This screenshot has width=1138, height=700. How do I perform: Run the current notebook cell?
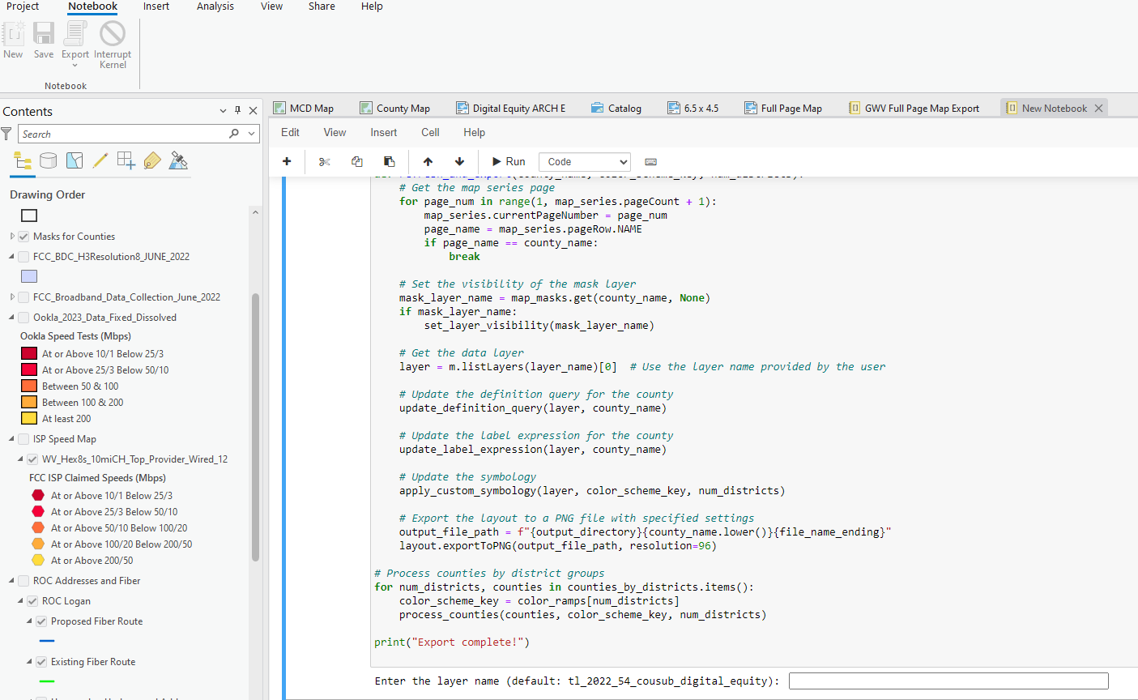508,161
